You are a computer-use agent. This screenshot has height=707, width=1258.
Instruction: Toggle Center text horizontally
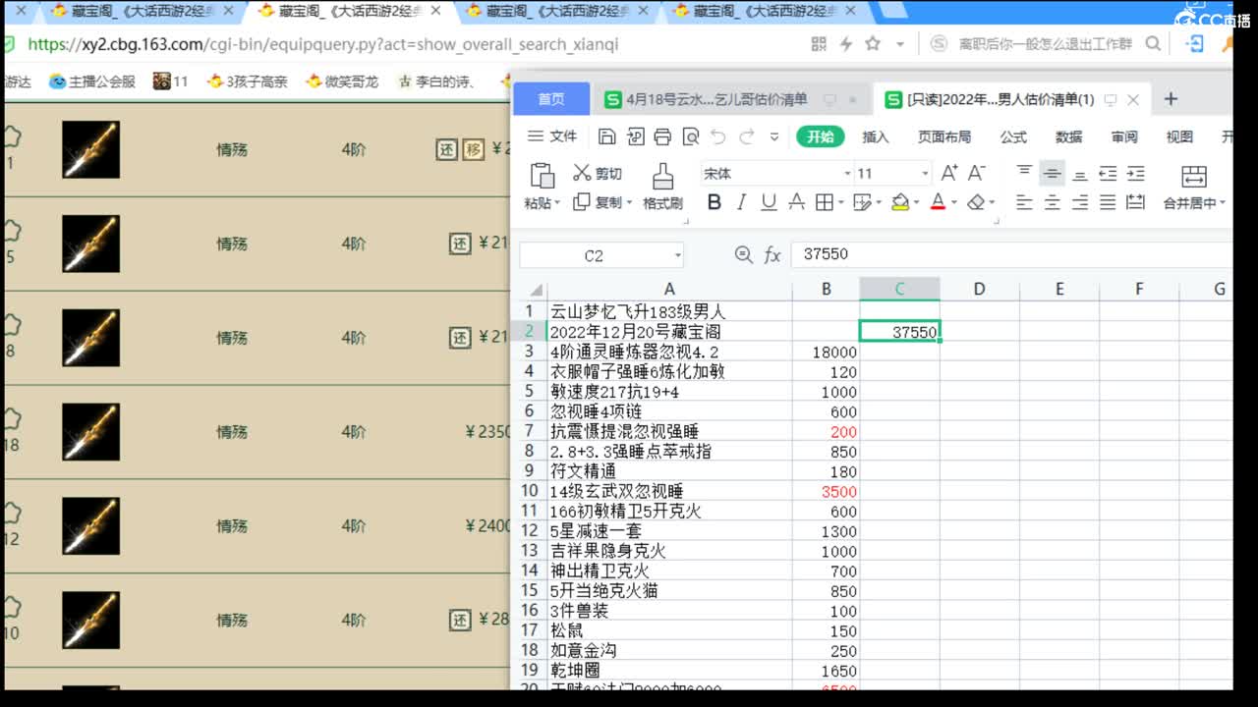pos(1052,202)
